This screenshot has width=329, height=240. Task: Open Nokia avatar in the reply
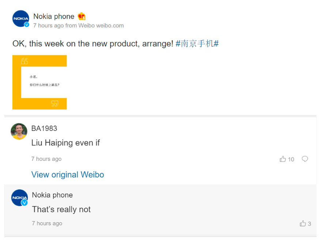pyautogui.click(x=19, y=198)
